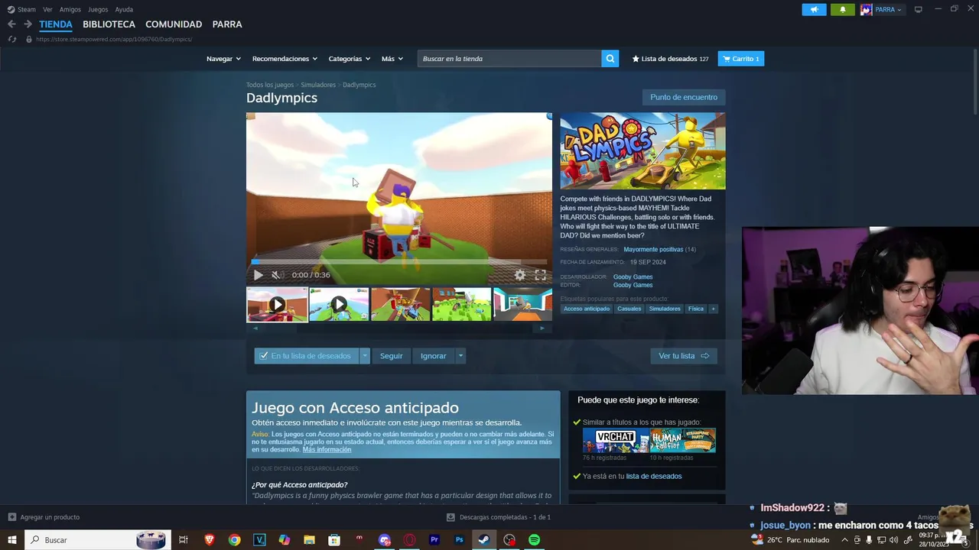Screen dimensions: 979x550
Task: Click Agregar un producto plus icon
Action: point(12,517)
